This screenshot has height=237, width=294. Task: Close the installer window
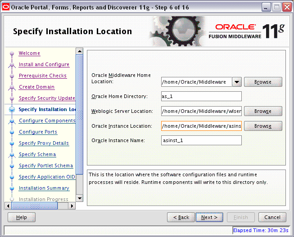click(x=287, y=7)
